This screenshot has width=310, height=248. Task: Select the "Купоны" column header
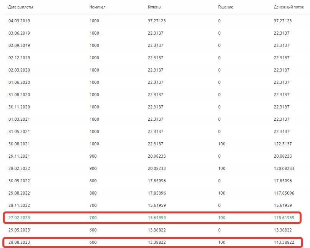pos(154,7)
